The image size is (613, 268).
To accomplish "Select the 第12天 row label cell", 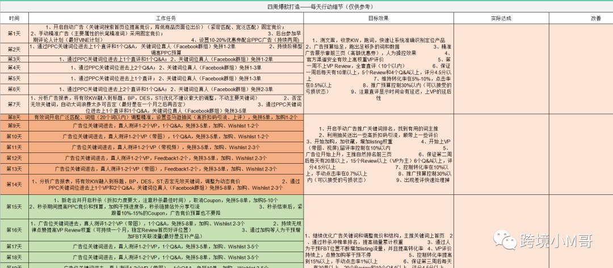I will click(14, 158).
